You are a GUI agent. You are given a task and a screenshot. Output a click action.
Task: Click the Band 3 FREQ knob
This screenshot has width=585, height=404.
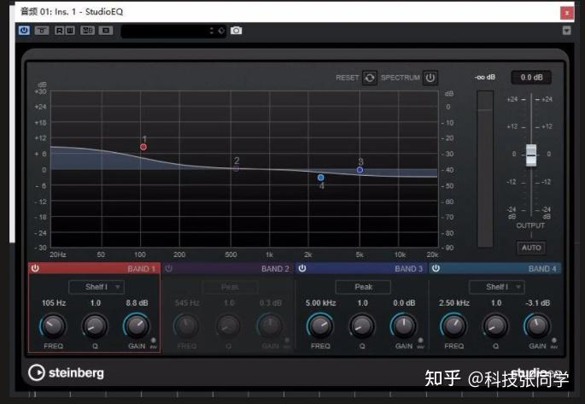(x=320, y=325)
